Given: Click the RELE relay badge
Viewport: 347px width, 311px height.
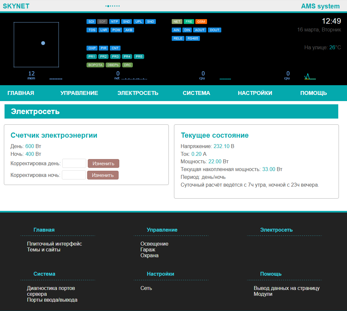Looking at the screenshot, I should 178,38.
